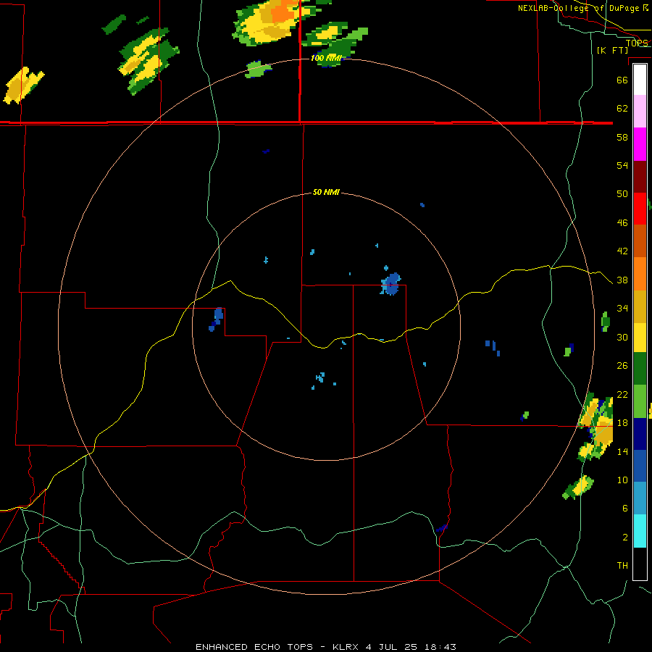652x652 pixels.
Task: Select the sky blue legend swatch
Action: [640, 498]
